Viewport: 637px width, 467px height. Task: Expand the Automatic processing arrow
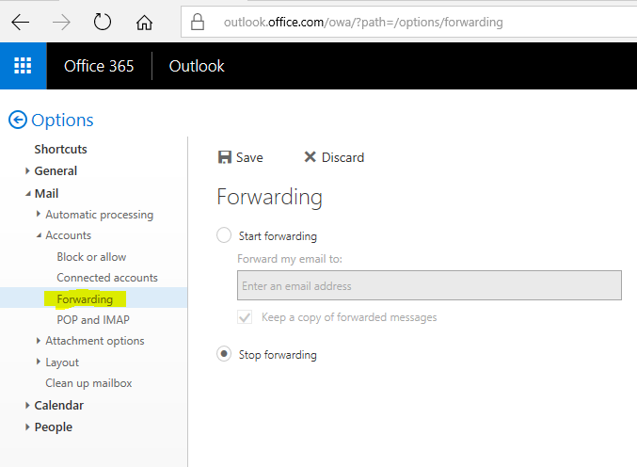click(x=39, y=214)
